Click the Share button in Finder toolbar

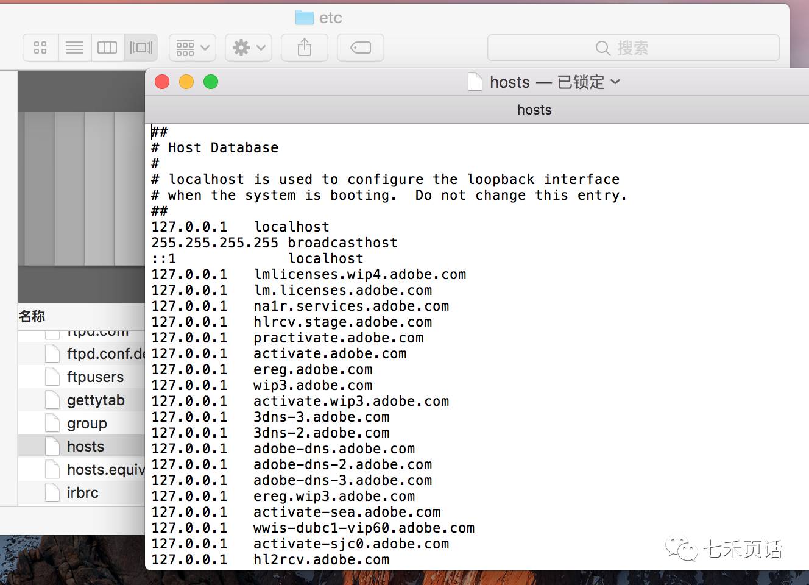coord(305,48)
